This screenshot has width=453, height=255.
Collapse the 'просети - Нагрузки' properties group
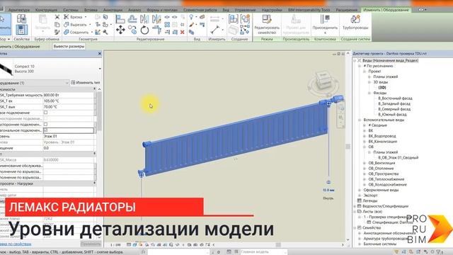[x=94, y=183]
